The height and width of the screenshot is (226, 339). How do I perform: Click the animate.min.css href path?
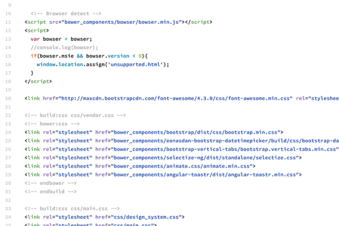[181, 166]
